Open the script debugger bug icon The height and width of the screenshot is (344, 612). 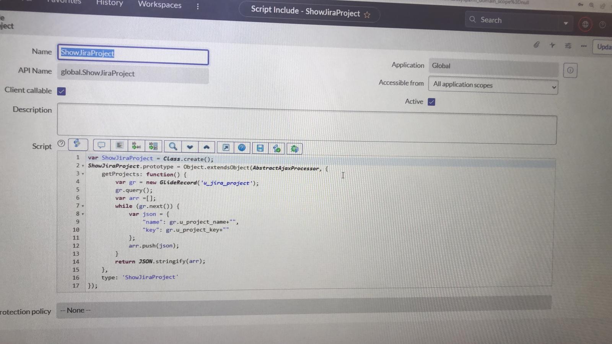[x=294, y=149]
